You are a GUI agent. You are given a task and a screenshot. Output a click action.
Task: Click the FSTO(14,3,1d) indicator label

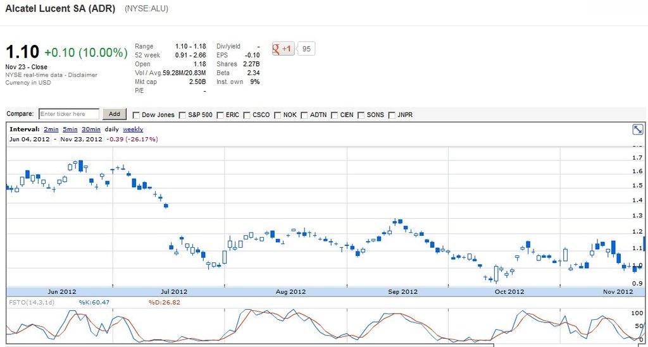(32, 302)
